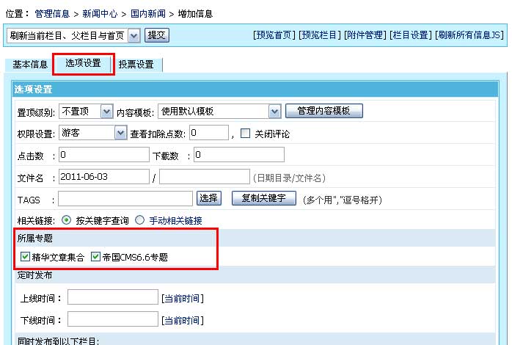The height and width of the screenshot is (345, 512).
Task: Open the 置顶级别 dropdown
Action: point(106,112)
